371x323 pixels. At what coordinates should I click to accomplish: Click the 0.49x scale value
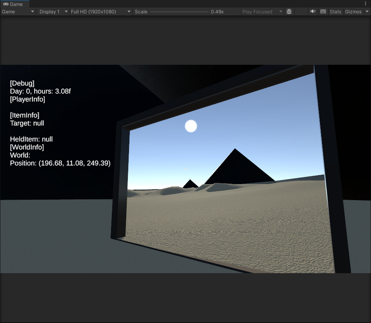coord(217,12)
